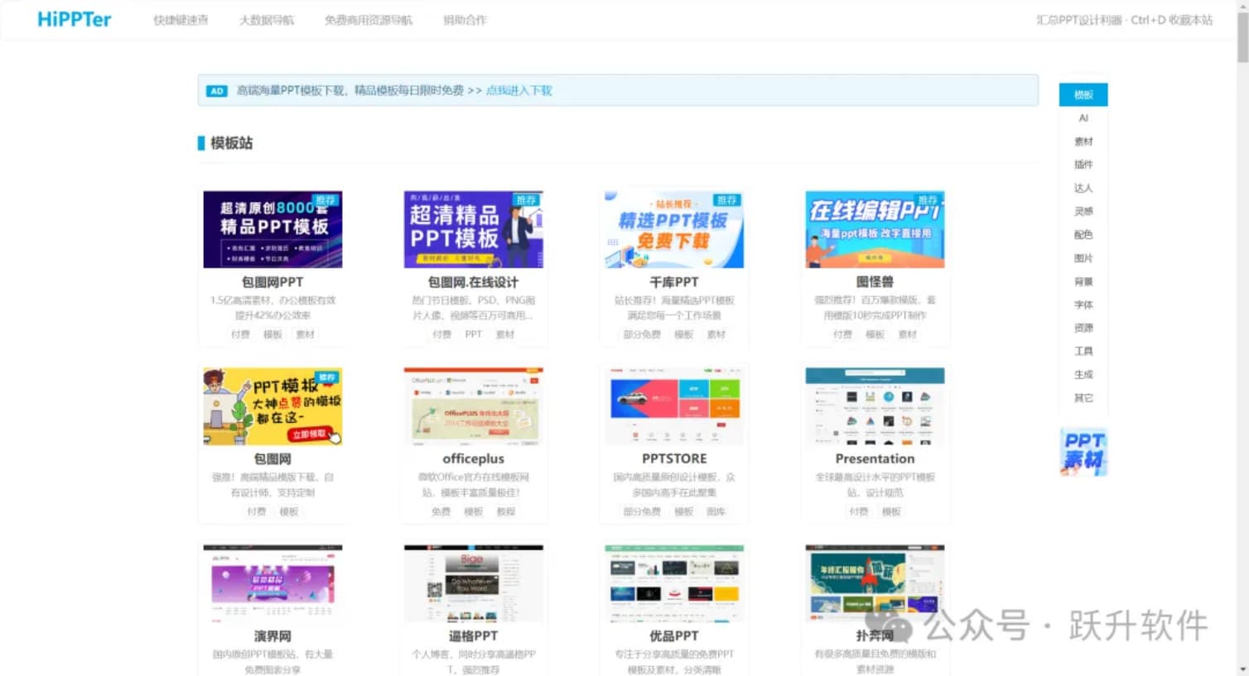Click the 逼格PPT title link

click(473, 636)
